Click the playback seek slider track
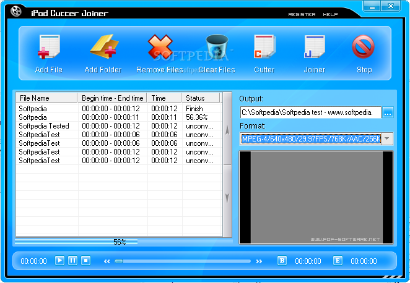 coord(183,261)
